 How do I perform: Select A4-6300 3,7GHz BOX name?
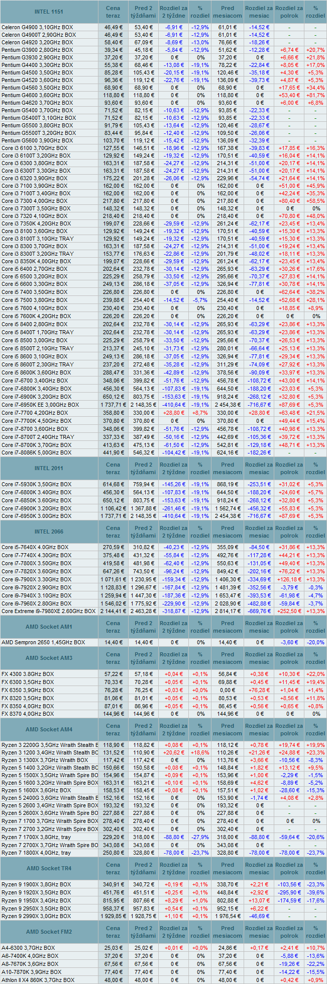click(28, 948)
